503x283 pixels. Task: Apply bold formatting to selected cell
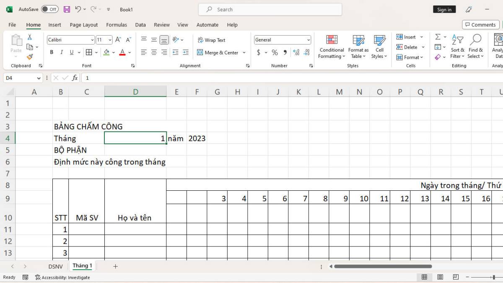click(51, 52)
